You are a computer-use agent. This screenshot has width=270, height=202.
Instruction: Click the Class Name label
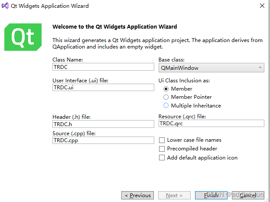click(x=68, y=60)
